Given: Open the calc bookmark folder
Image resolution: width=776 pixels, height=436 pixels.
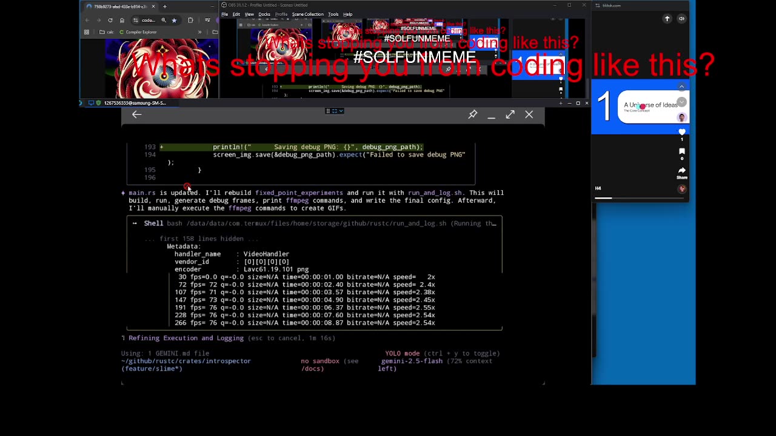Looking at the screenshot, I should [107, 32].
